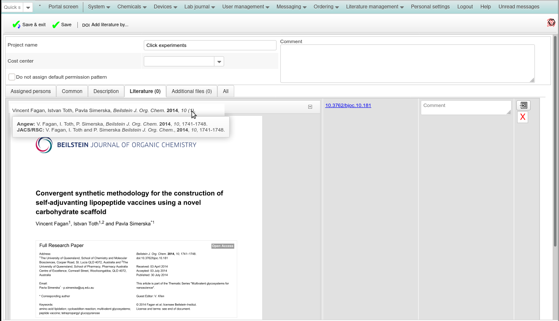Click the Project name input field

[x=210, y=45]
